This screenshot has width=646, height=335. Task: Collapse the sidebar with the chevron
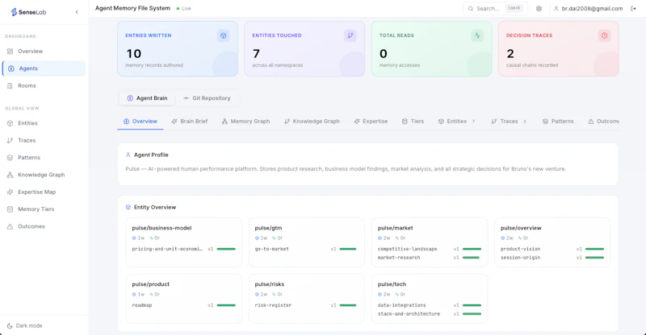click(77, 12)
